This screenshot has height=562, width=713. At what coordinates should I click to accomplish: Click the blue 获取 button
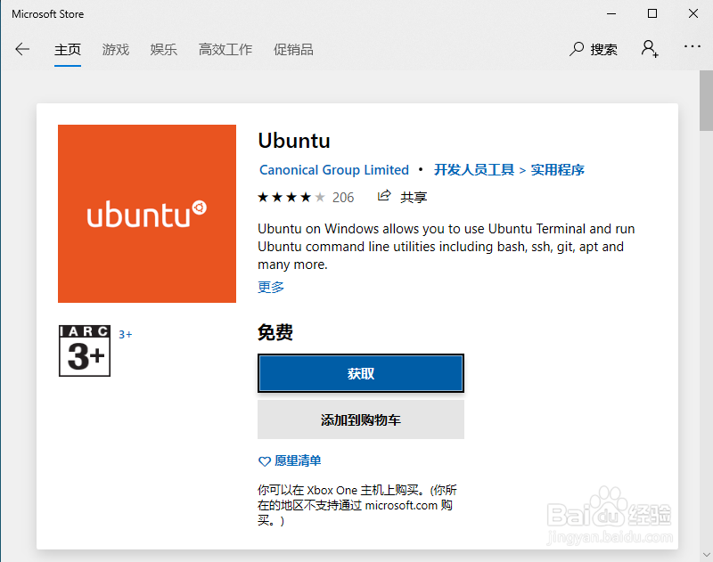pyautogui.click(x=361, y=373)
